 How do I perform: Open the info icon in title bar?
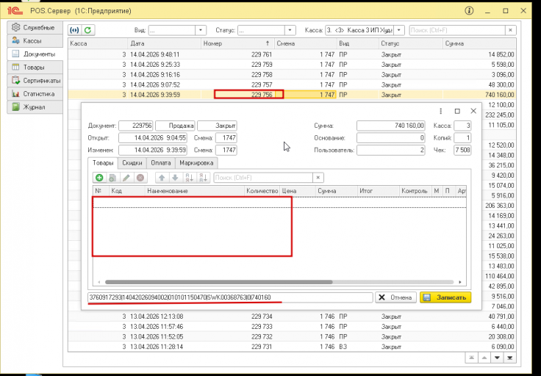(469, 11)
